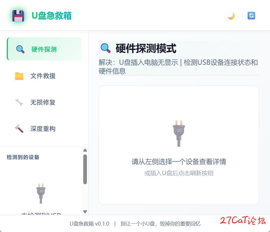Screen dimensions: 270x232
Task: Click the plug icon in device list
Action: pos(41,193)
